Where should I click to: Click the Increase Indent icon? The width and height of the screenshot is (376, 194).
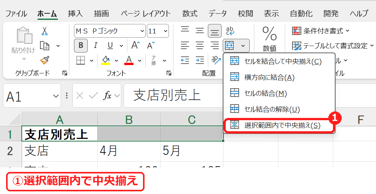tap(199, 60)
